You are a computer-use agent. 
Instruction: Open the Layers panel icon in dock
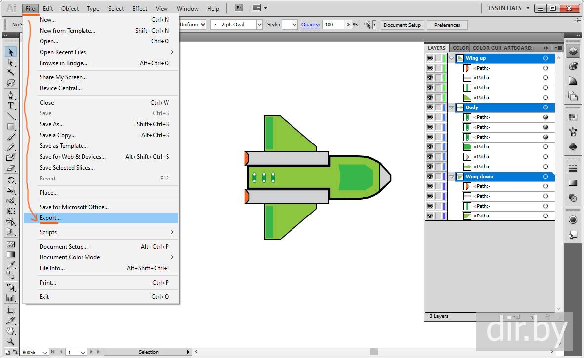[x=573, y=50]
